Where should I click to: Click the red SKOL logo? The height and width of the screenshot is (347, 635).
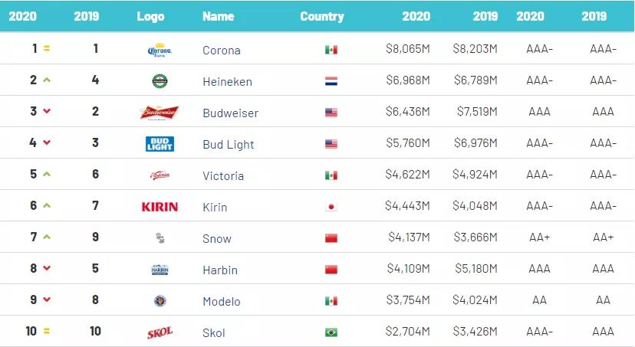[160, 332]
